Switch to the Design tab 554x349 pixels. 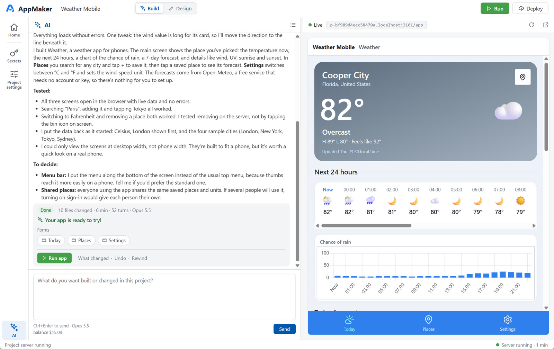click(180, 9)
